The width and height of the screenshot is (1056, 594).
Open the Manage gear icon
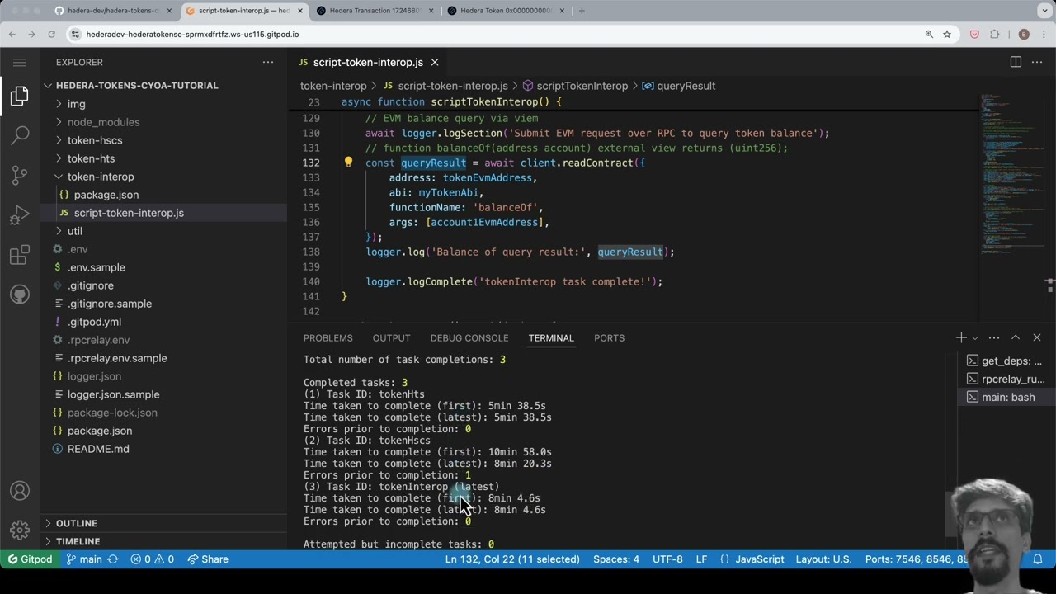(x=20, y=530)
